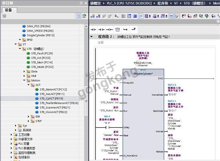
Task: Select ST0_ScannerACT [FB21]
Action: [x=55, y=107]
